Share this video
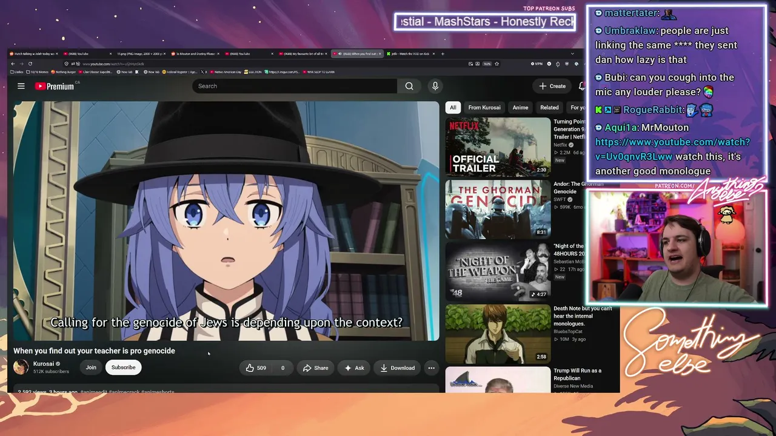776x436 pixels. pos(315,368)
